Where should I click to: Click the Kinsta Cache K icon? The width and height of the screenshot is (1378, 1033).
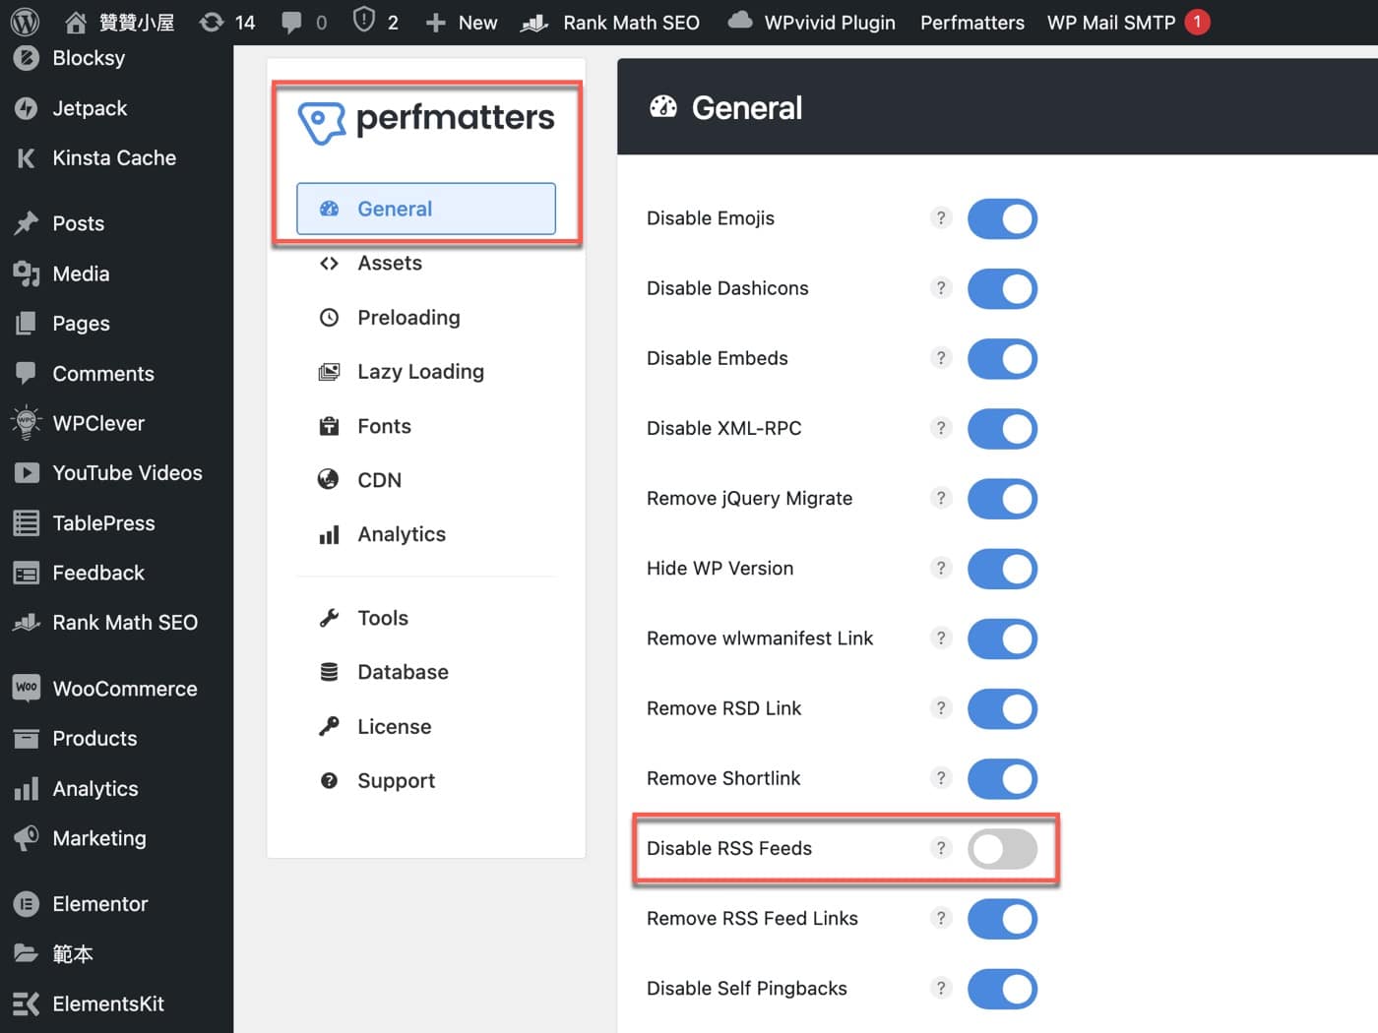point(26,158)
